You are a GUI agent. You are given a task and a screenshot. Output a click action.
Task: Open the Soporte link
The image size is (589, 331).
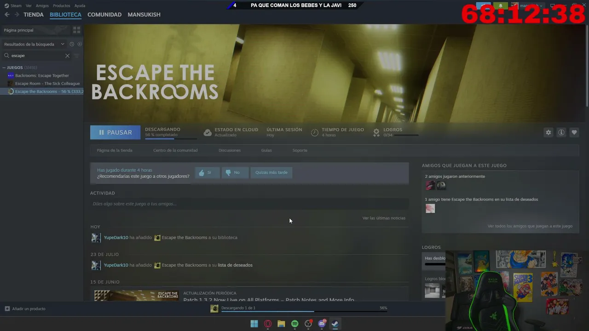(300, 150)
